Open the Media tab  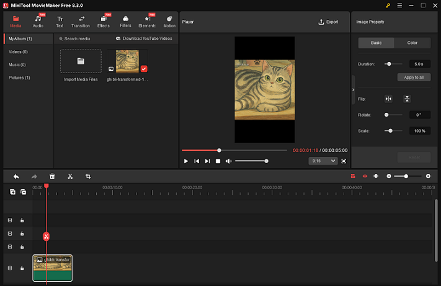tap(16, 22)
